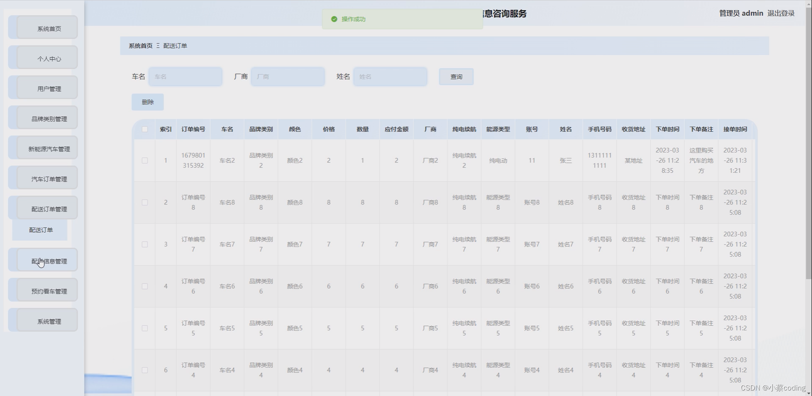Go to 系统首页 via the breadcrumb
The image size is (812, 396).
pos(141,46)
